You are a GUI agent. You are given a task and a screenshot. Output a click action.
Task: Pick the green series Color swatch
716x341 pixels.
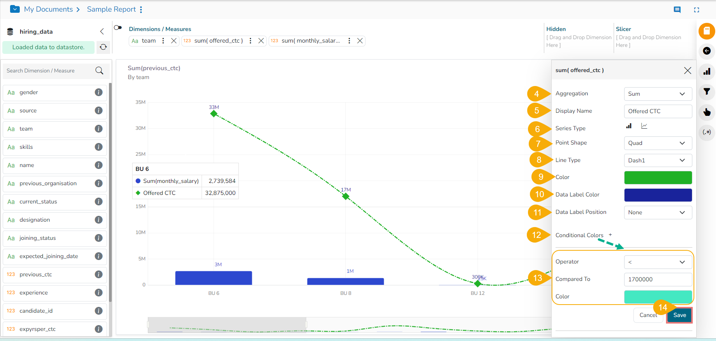pos(657,177)
